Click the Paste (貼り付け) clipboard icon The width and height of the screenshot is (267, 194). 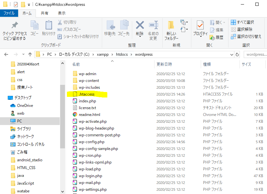coord(49,25)
